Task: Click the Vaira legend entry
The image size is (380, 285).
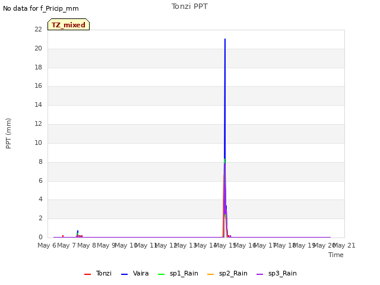Action: 135,274
